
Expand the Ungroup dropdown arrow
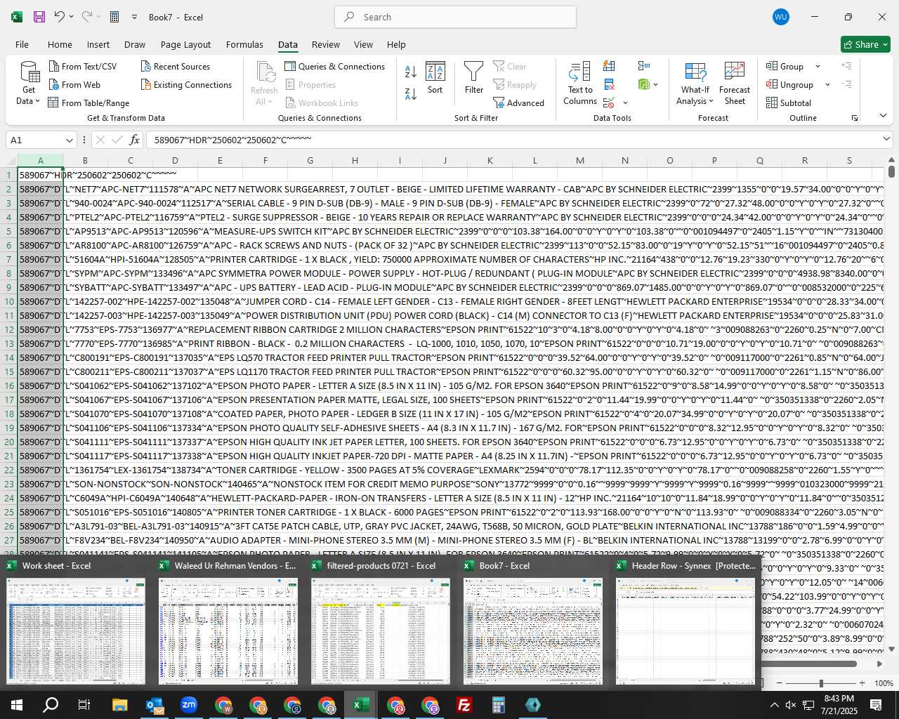(x=827, y=84)
